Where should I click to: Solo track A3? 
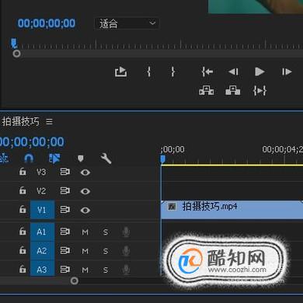click(106, 270)
